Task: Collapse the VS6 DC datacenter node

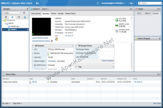Action: tap(5, 23)
